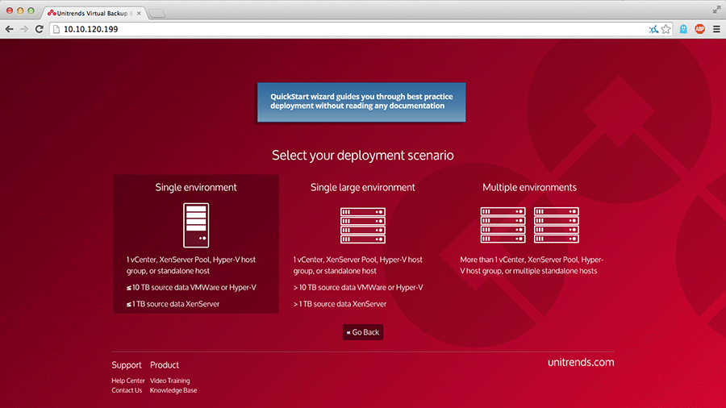Click the Single large environment rack icon

coord(362,225)
